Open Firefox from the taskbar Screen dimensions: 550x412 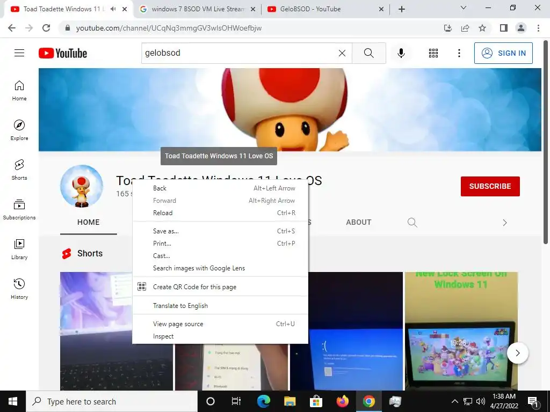[342, 401]
